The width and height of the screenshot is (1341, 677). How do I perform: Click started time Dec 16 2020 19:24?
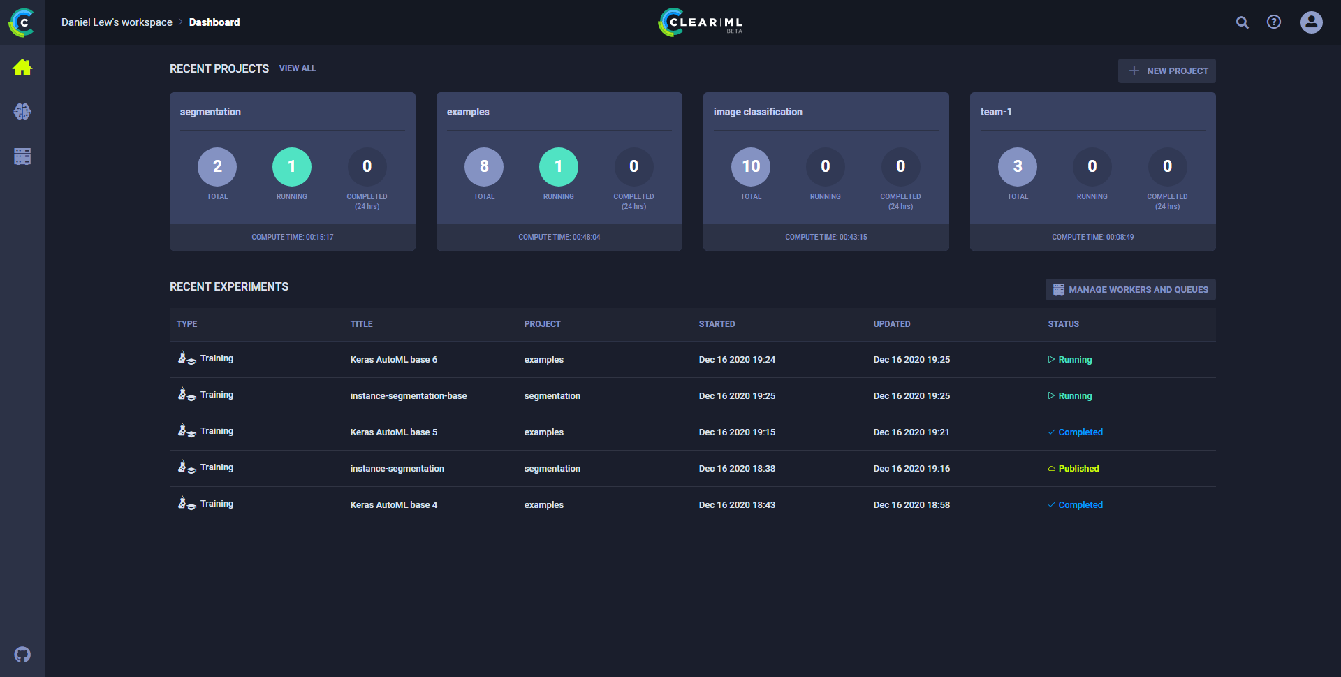point(737,360)
